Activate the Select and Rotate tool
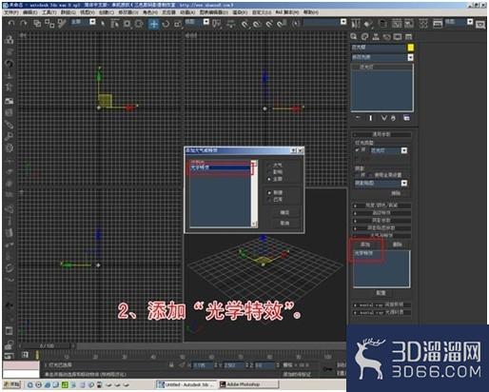This screenshot has height=392, width=489. pos(166,24)
